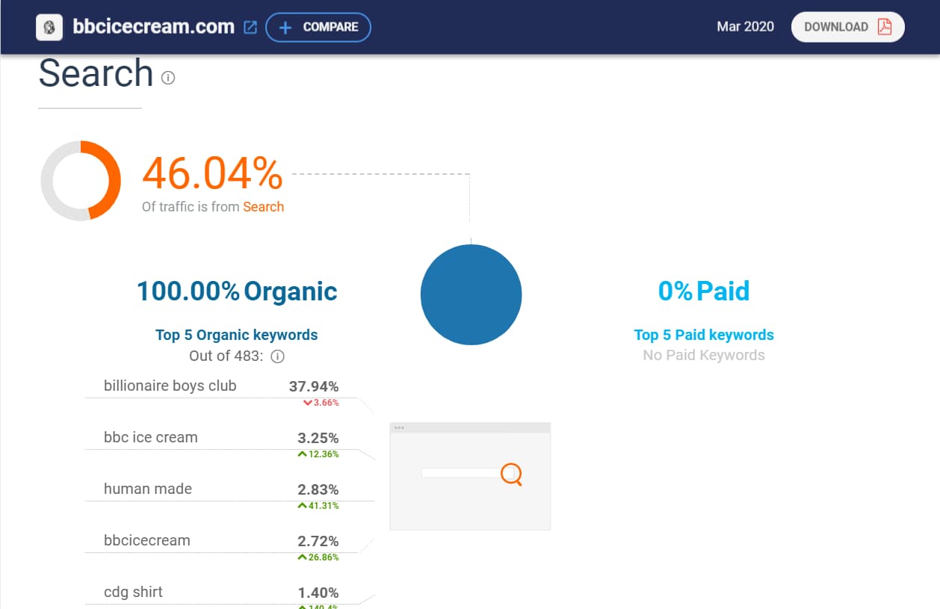Click the PDF icon in the Download button
This screenshot has width=940, height=609.
coord(884,27)
